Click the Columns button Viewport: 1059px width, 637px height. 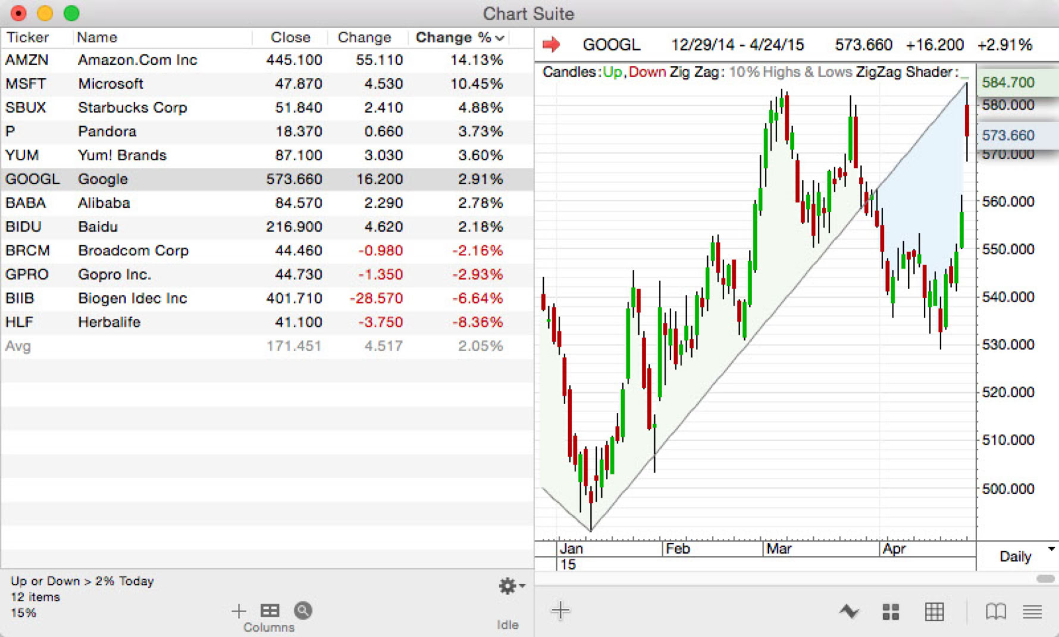[x=269, y=611]
